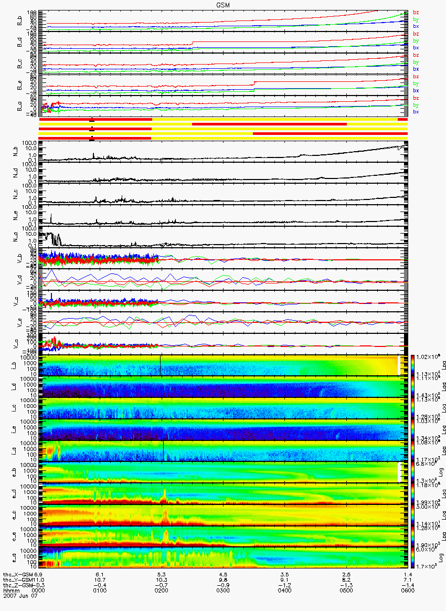Click the Y-GSM value 9.8
This screenshot has width=446, height=611.
(x=223, y=580)
